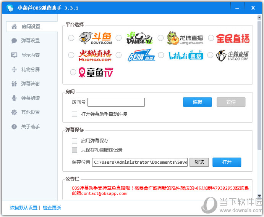The height and width of the screenshot is (217, 264).
Task: Show the 关于助手 tab label
Action: [x=31, y=126]
